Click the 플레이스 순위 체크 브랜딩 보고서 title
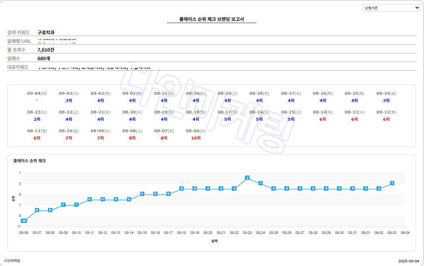This screenshot has height=266, width=424. (211, 19)
